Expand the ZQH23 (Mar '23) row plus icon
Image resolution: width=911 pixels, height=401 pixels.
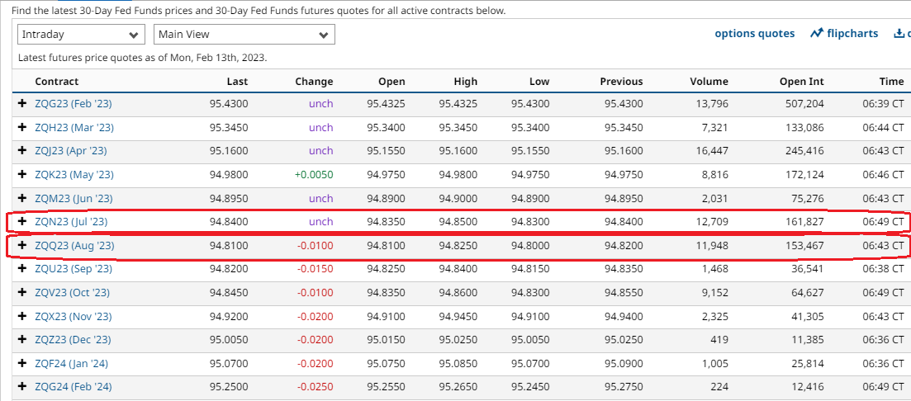(22, 128)
